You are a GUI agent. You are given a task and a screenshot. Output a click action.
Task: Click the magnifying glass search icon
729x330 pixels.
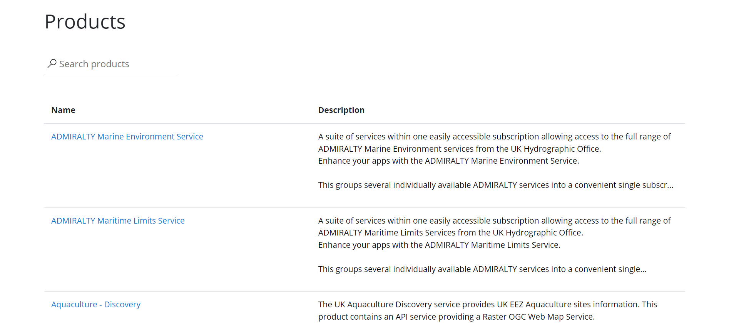click(x=52, y=63)
